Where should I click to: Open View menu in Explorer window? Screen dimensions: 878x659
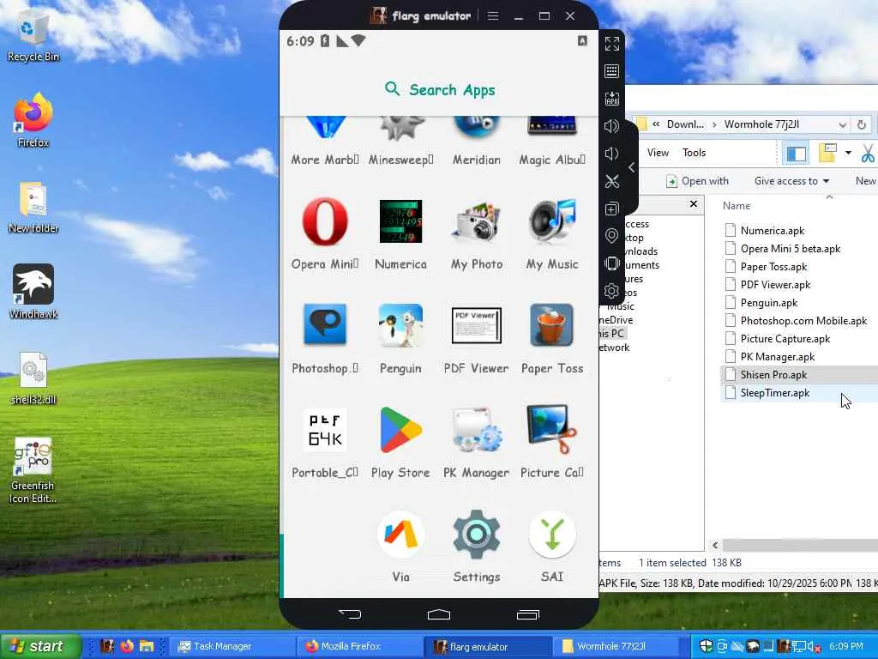coord(658,153)
